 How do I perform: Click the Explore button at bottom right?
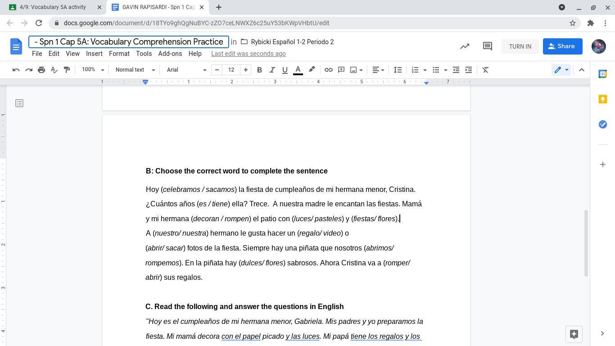[x=574, y=334]
